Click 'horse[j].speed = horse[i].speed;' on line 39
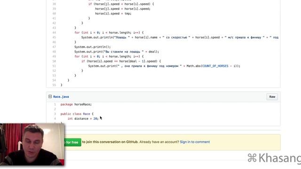Image resolution: width=301 pixels, height=169 pixels. [x=123, y=9]
